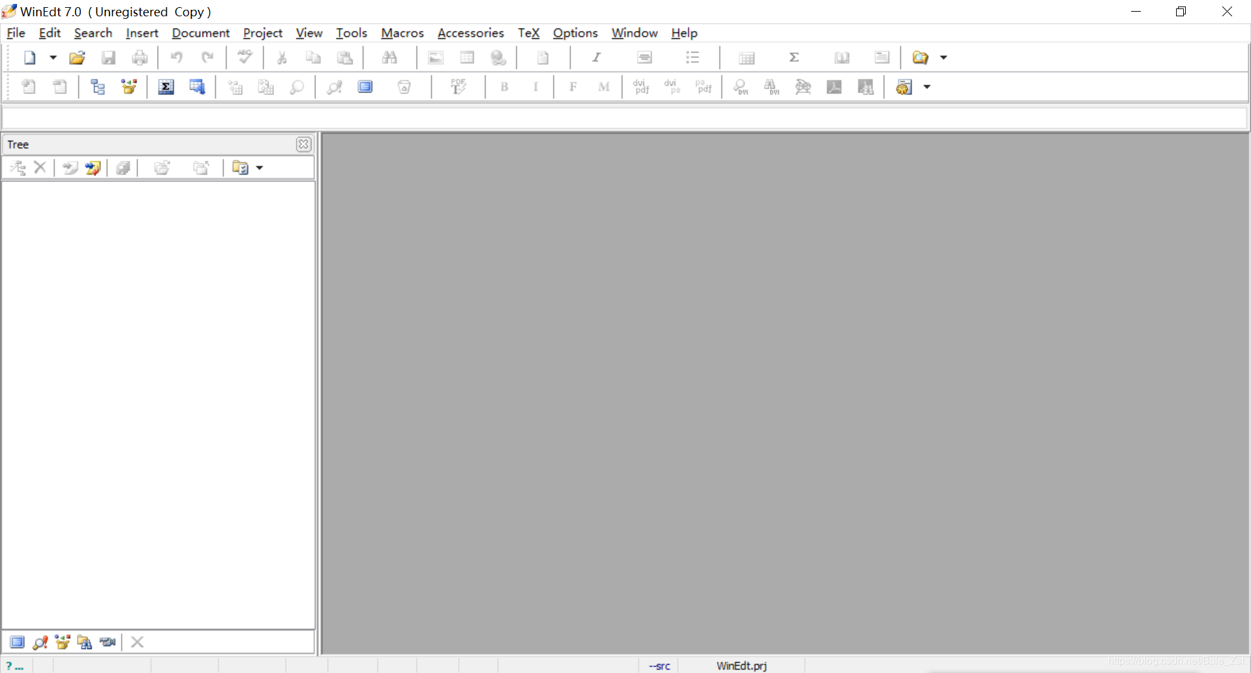Run DVI search with the binoculars DVI icon
Image resolution: width=1251 pixels, height=673 pixels.
pyautogui.click(x=771, y=87)
